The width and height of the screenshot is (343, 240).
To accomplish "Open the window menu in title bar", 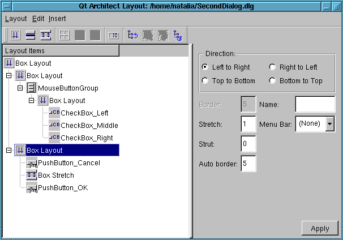I will click(7, 6).
